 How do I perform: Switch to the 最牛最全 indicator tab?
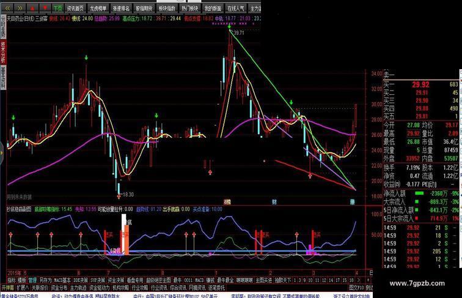pos(225,280)
